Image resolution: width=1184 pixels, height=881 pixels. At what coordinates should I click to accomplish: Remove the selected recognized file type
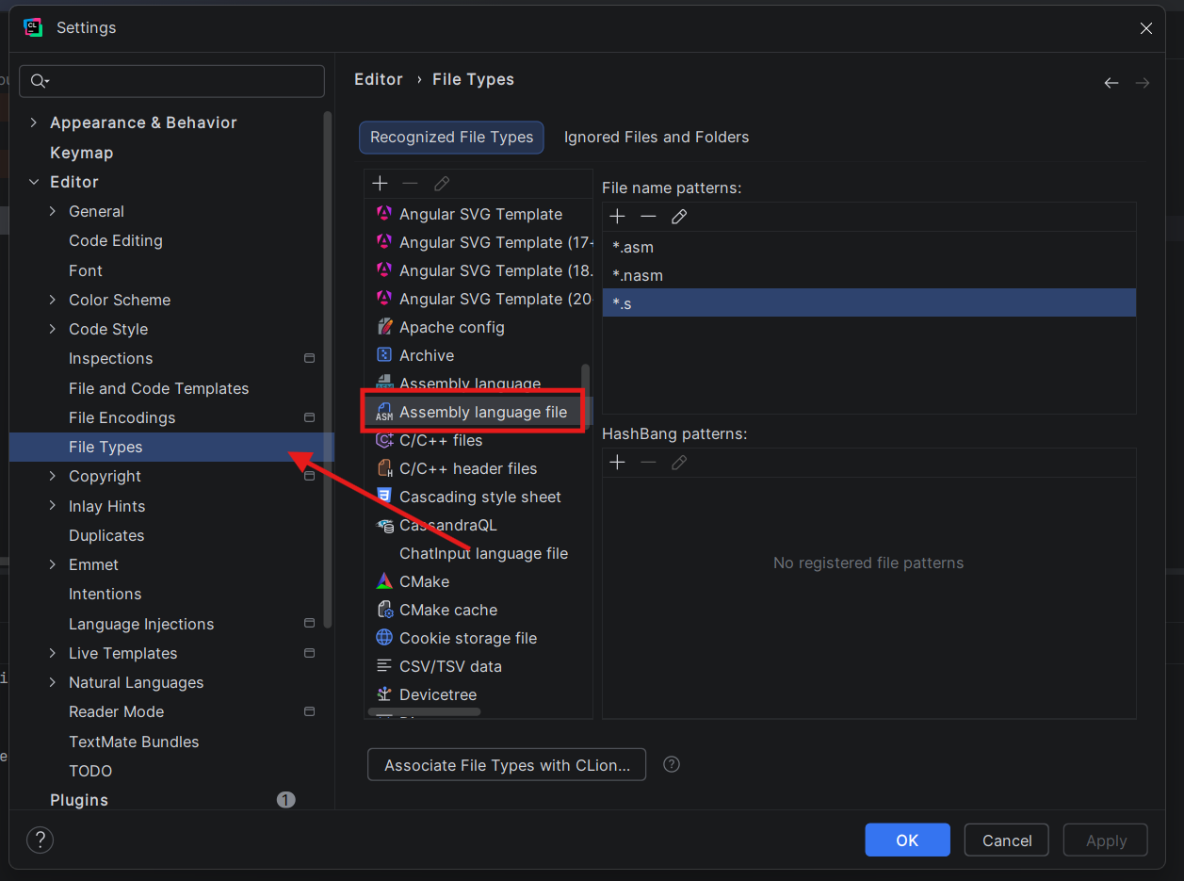click(410, 183)
